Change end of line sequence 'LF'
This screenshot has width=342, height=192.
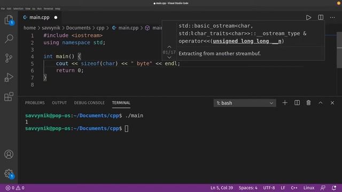pos(283,188)
